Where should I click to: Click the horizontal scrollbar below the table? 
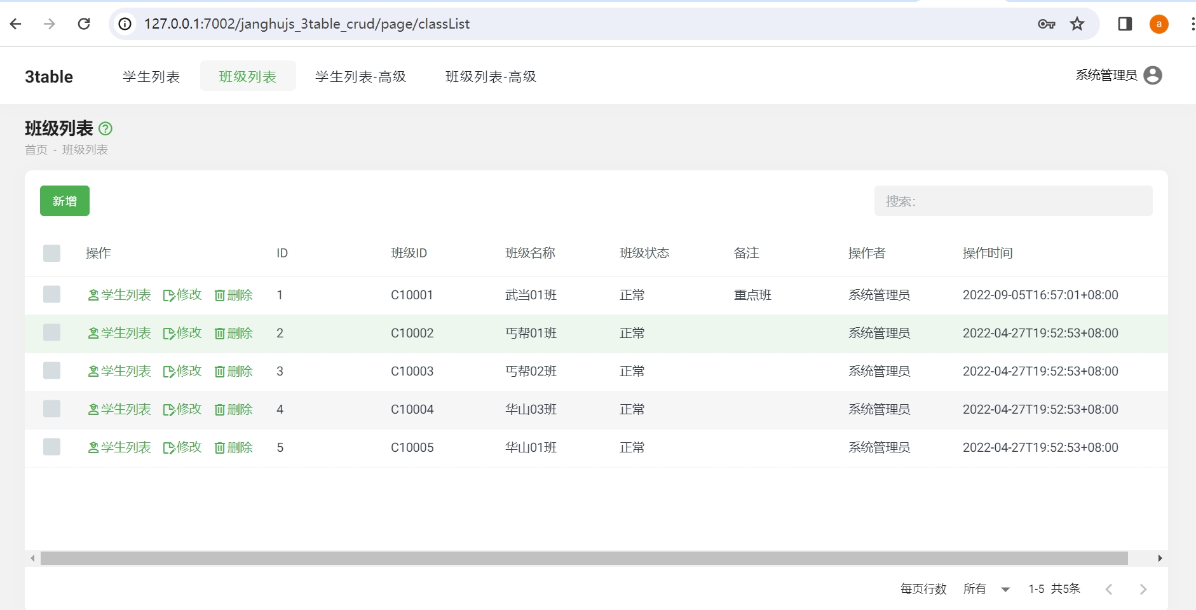point(583,559)
